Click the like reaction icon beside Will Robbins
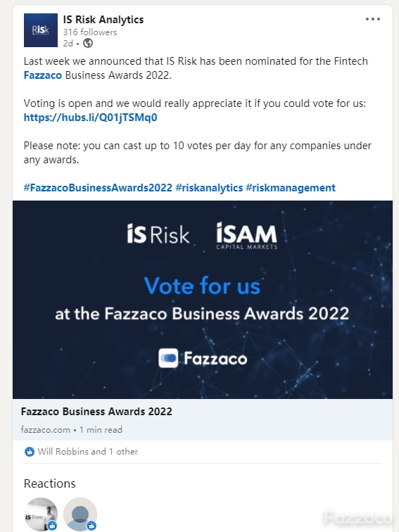The image size is (399, 532). pos(30,452)
